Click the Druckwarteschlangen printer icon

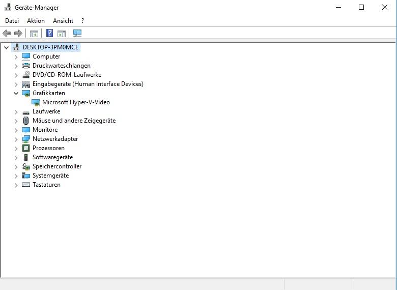[x=26, y=66]
